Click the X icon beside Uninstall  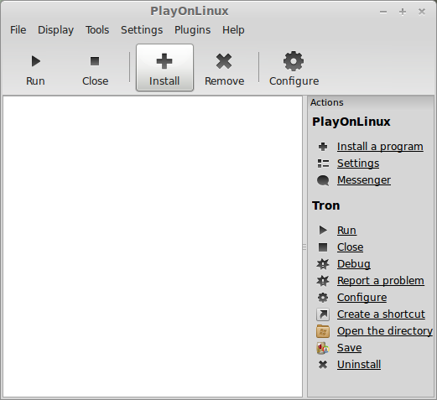323,365
